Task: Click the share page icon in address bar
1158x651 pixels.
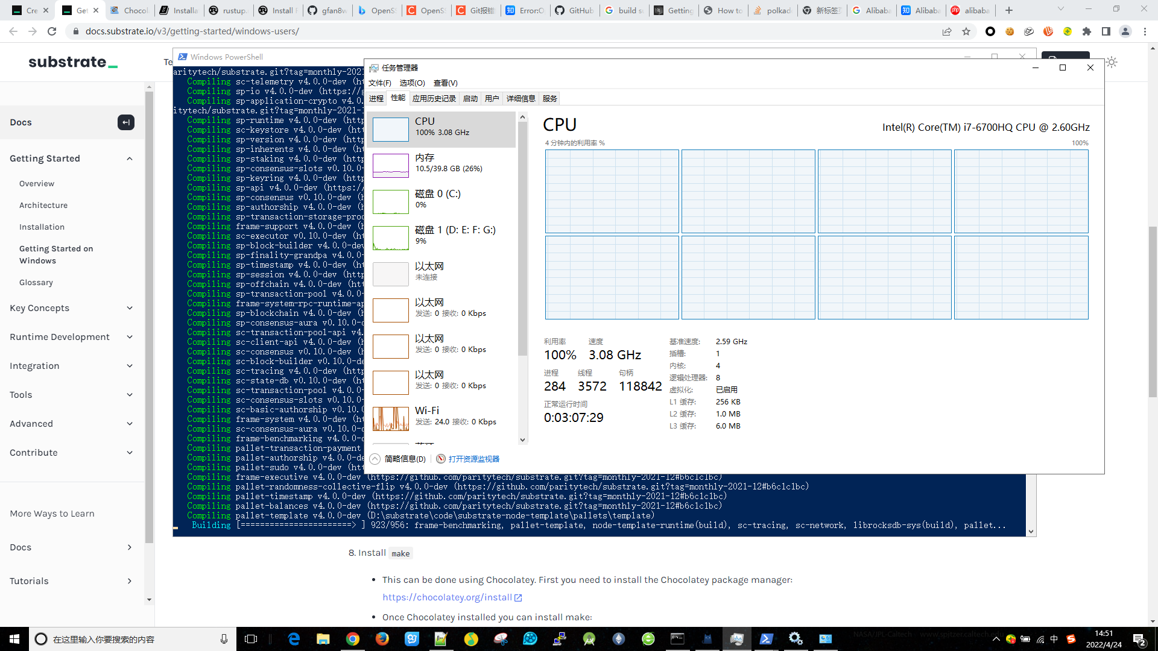Action: (x=947, y=31)
